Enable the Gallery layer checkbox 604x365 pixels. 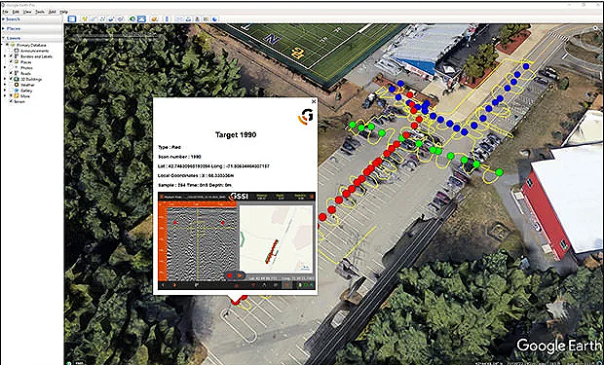11,91
